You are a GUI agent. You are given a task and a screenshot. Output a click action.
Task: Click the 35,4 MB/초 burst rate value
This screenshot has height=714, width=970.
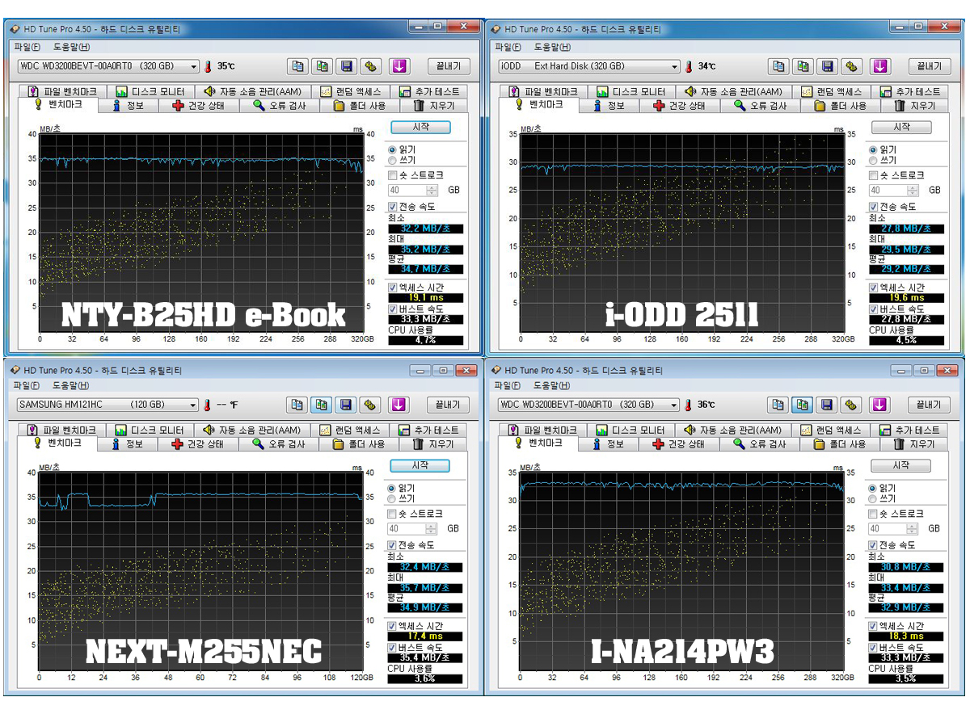tap(425, 658)
